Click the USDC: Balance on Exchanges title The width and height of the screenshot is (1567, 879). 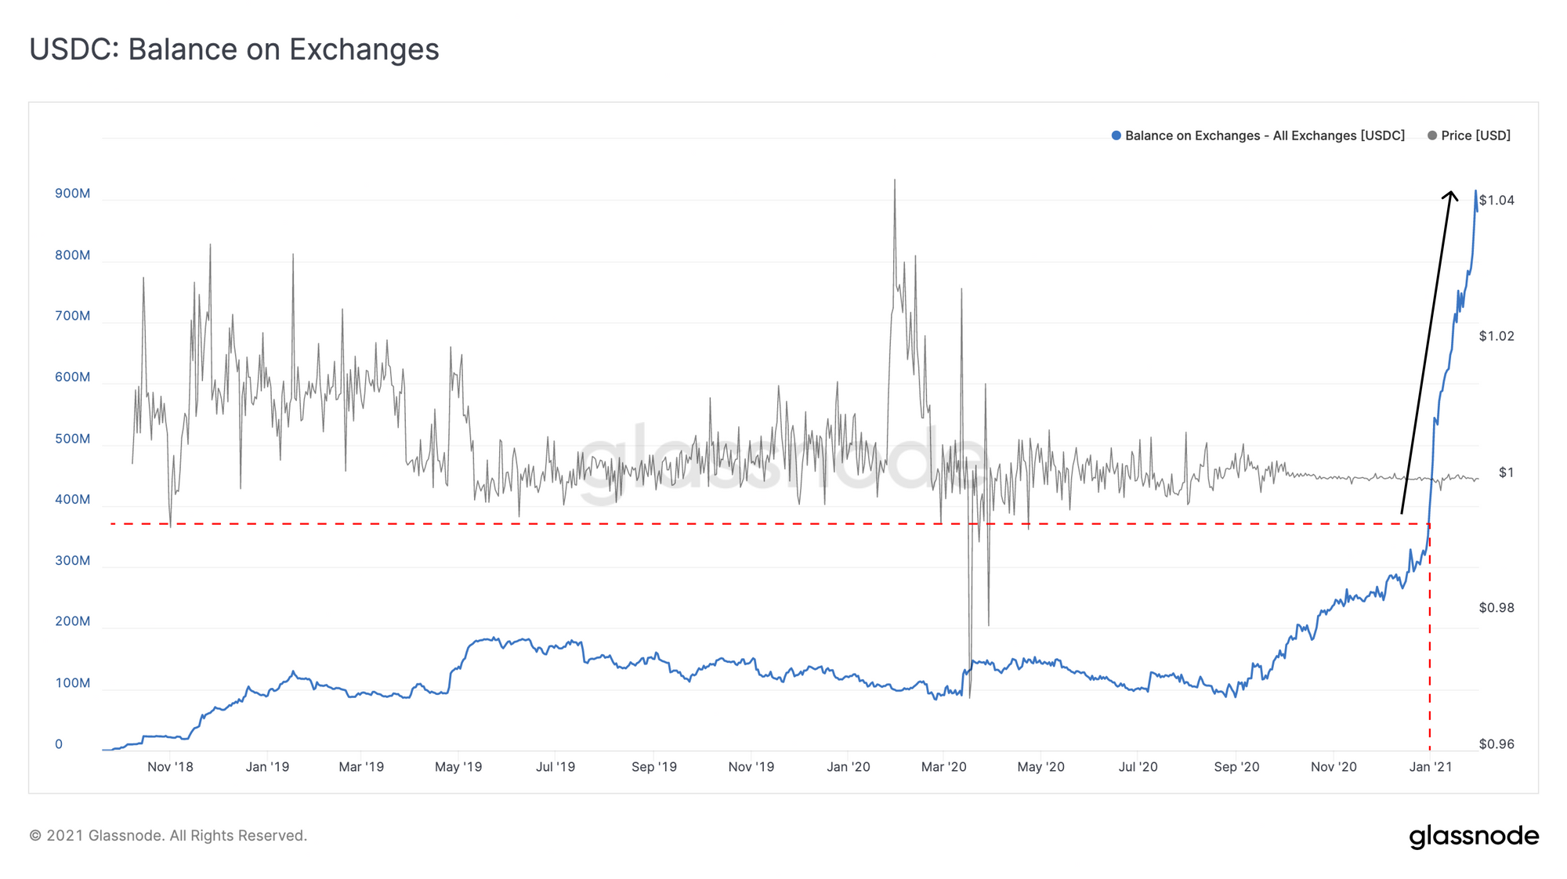234,49
